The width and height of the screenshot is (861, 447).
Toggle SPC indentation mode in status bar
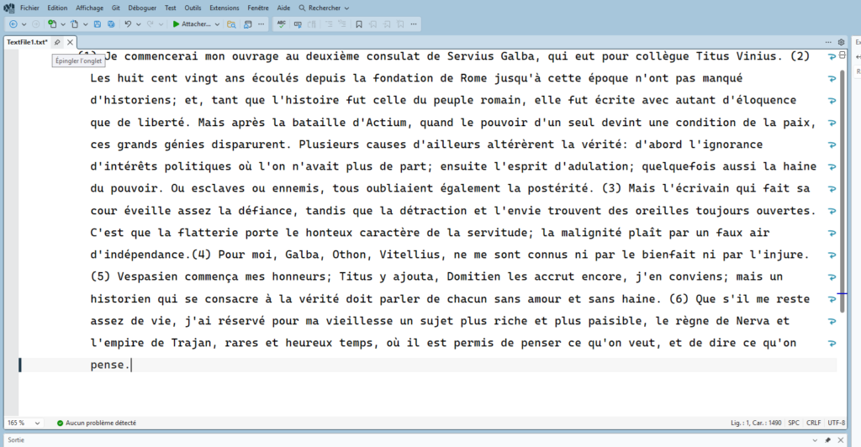coord(794,423)
